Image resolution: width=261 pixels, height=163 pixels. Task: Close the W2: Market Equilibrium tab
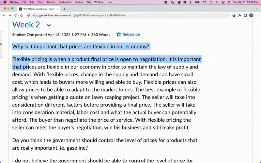click(x=57, y=9)
